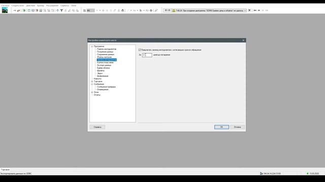Select Новости in the tree
This screenshot has width=325, height=182.
coord(97,79)
